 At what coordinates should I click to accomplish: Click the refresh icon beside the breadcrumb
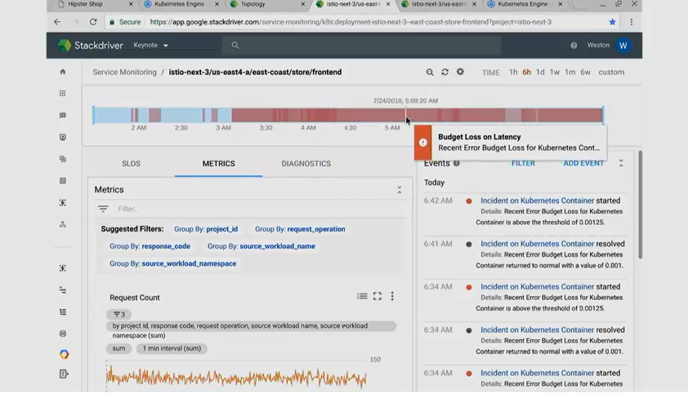point(445,72)
